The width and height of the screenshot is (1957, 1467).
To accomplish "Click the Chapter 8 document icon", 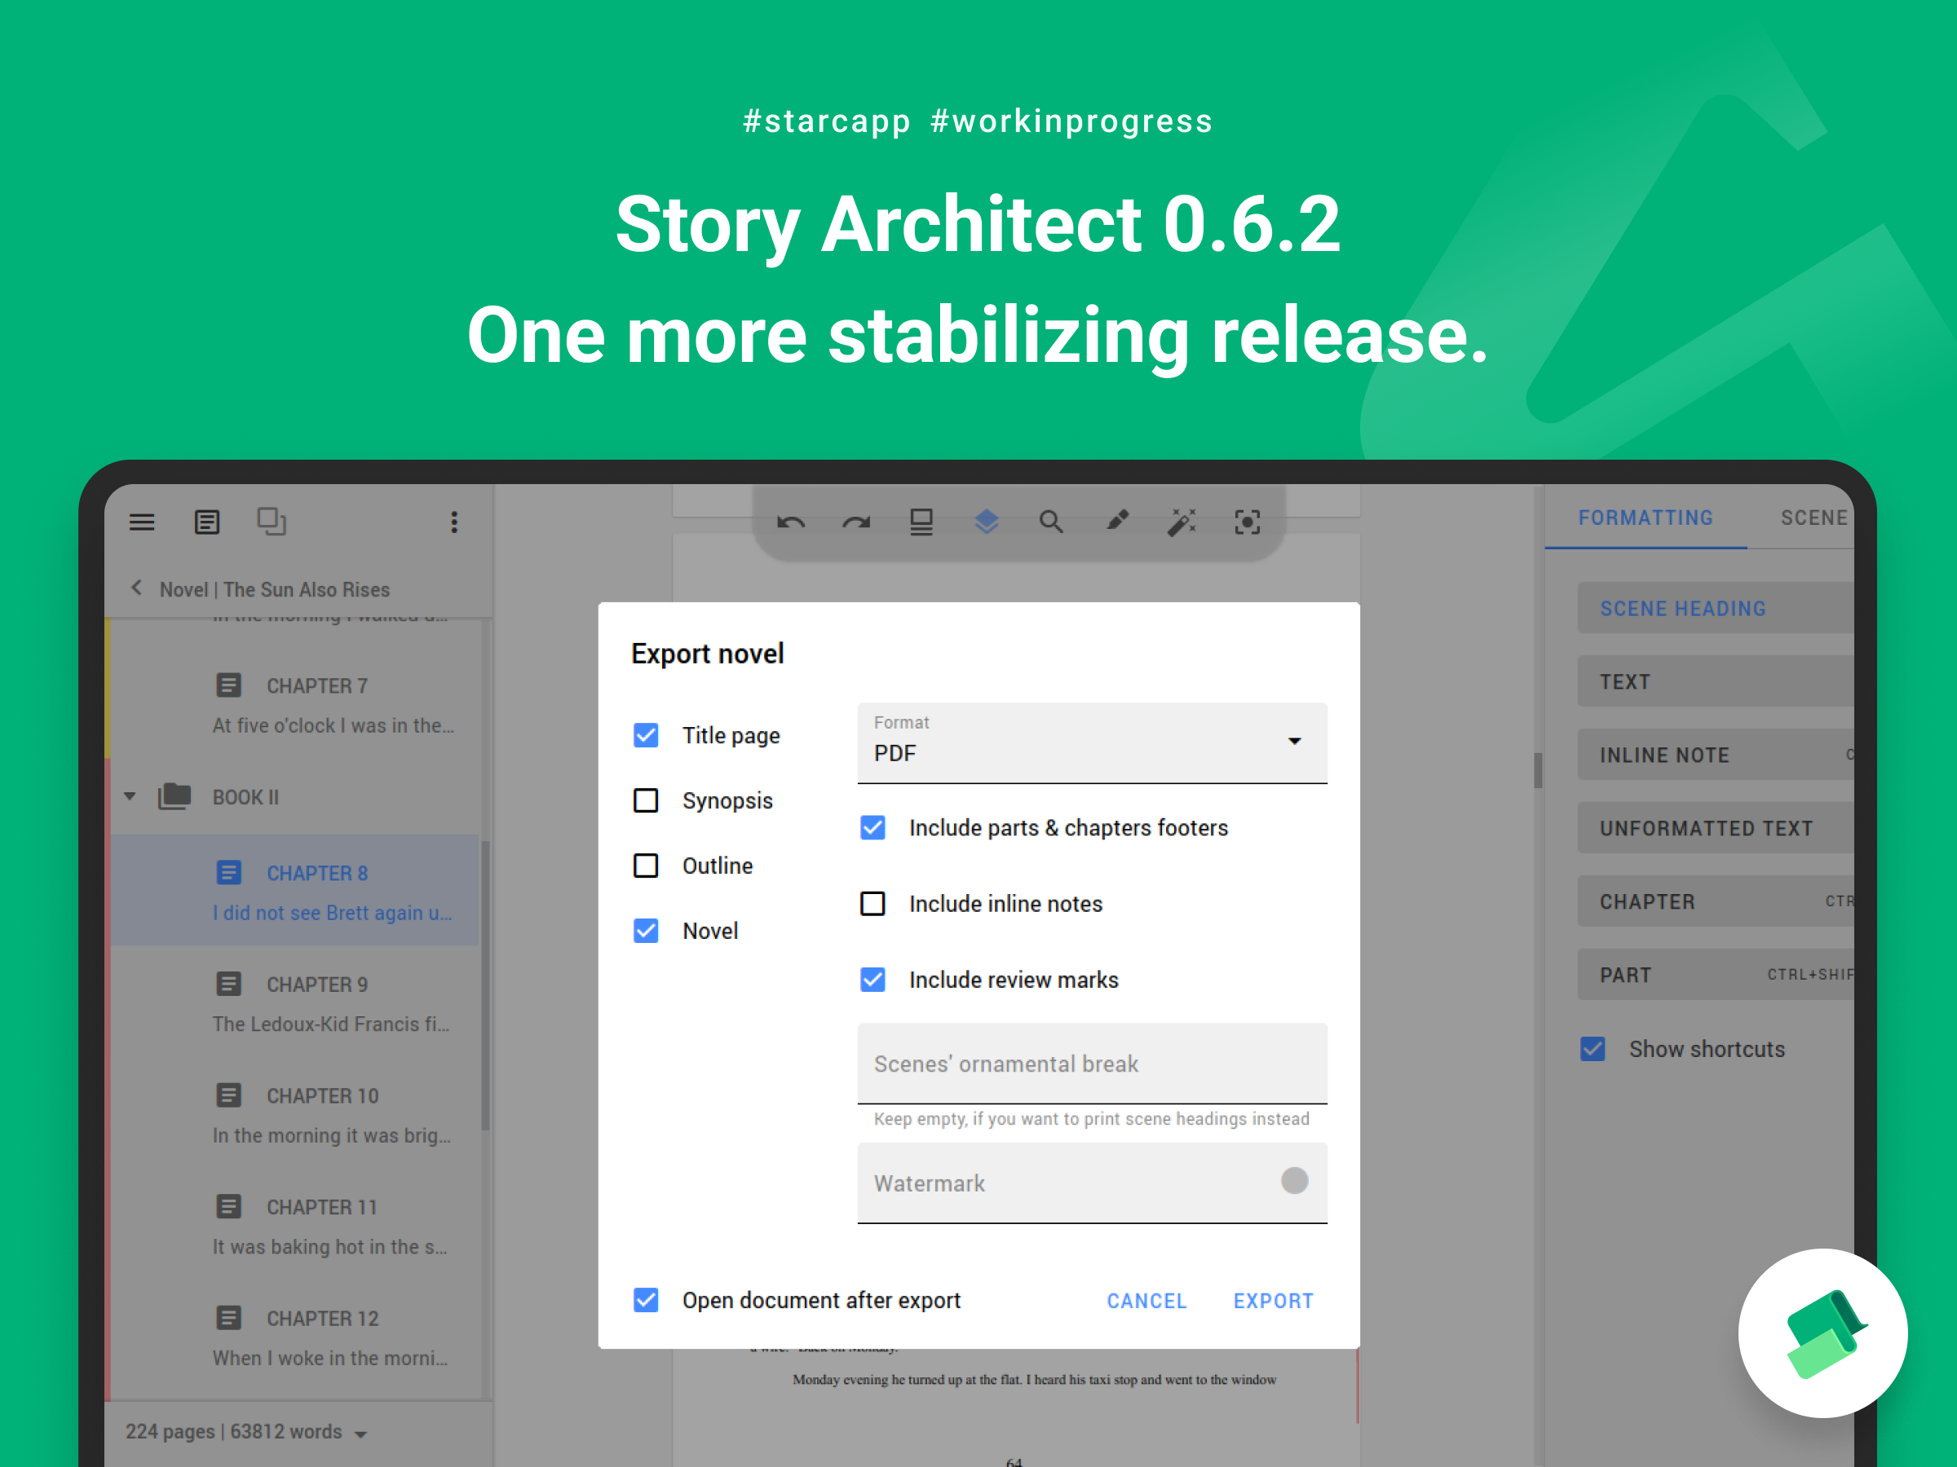I will (x=228, y=873).
